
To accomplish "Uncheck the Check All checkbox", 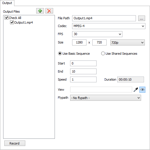I will 7,18.
